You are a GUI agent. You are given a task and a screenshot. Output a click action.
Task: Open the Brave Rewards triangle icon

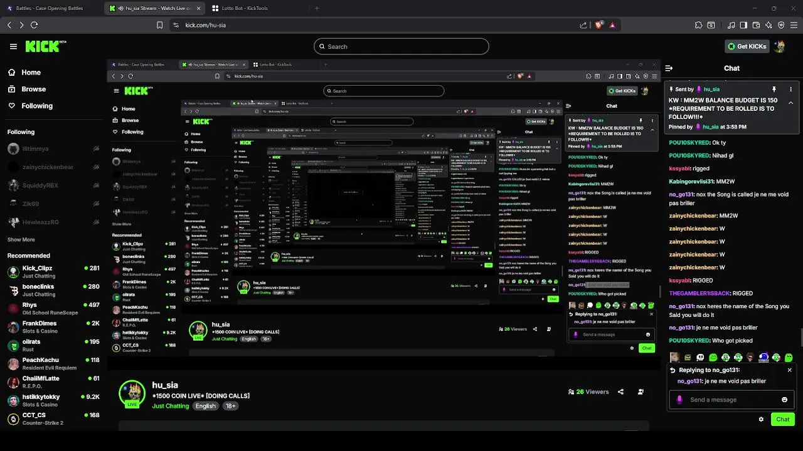[x=612, y=25]
